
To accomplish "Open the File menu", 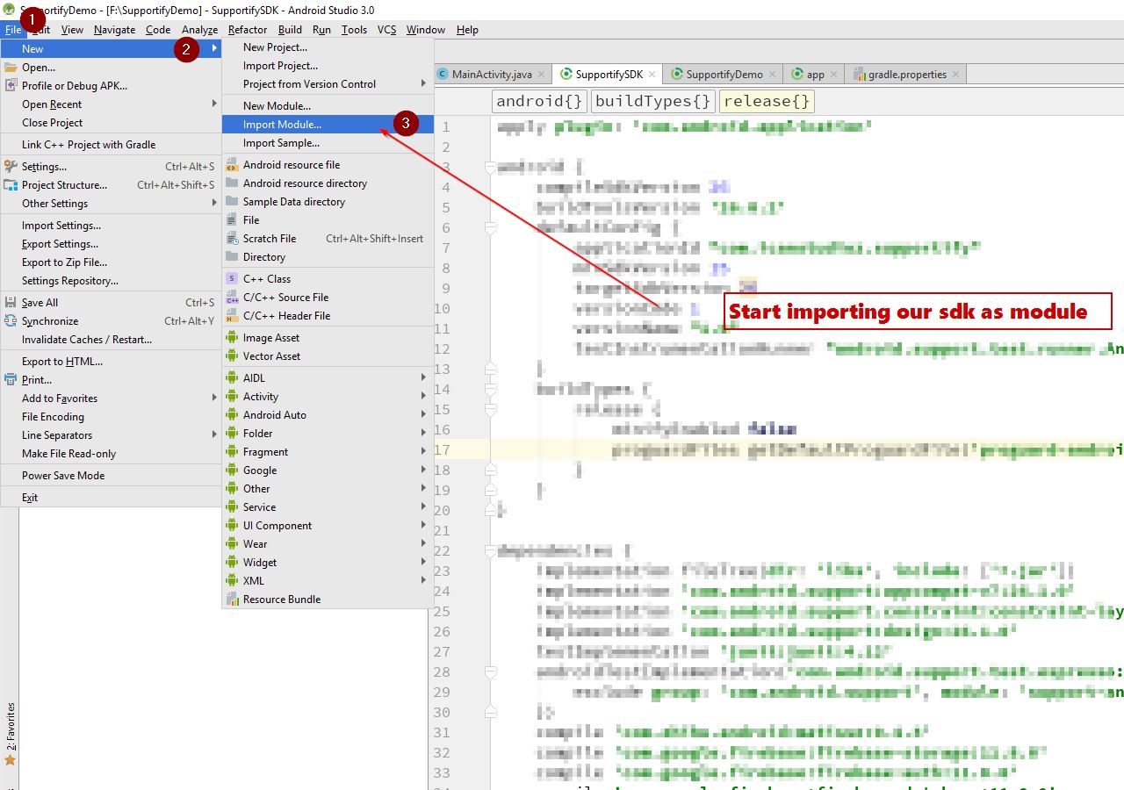I will pyautogui.click(x=12, y=30).
